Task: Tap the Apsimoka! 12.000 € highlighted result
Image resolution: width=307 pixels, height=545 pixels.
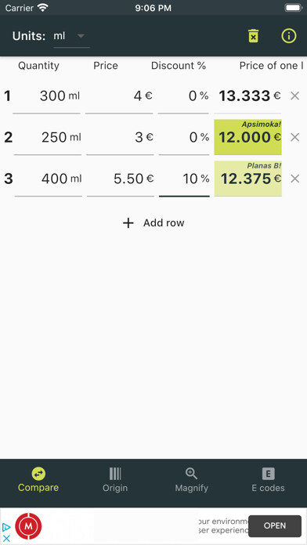Action: (x=248, y=137)
